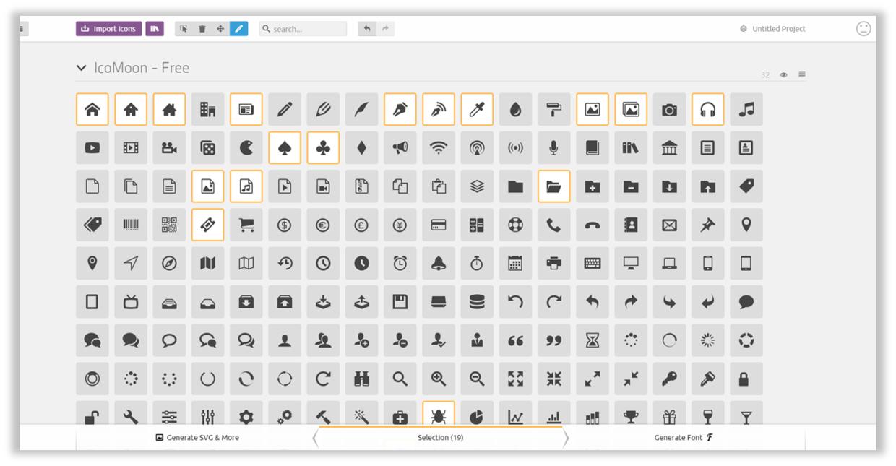The height and width of the screenshot is (466, 896).
Task: Click the smiley face account icon
Action: coord(863,29)
